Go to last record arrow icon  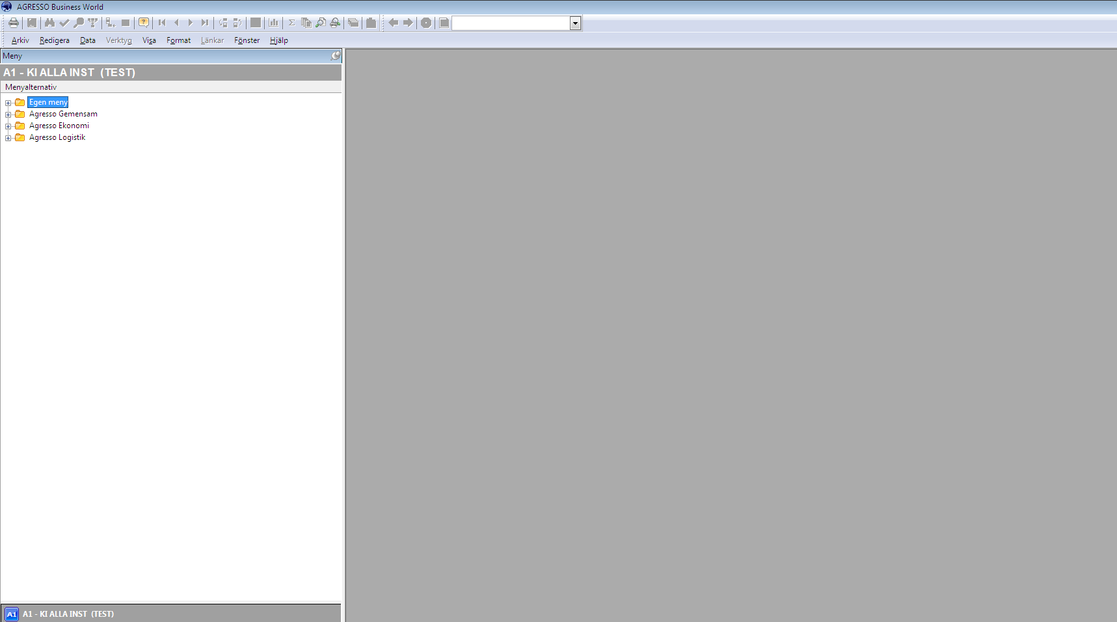coord(205,23)
